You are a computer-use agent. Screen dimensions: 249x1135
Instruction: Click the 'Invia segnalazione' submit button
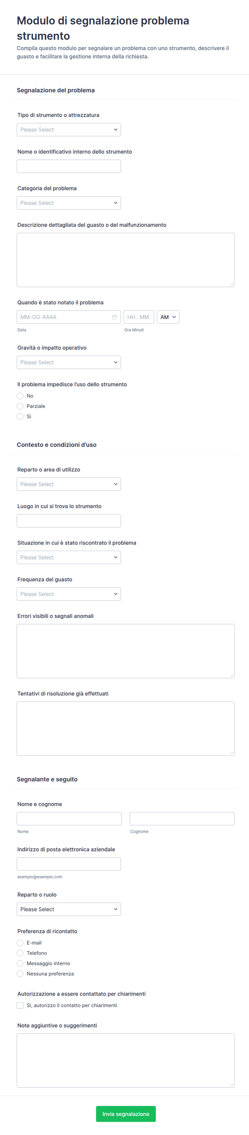126,1114
